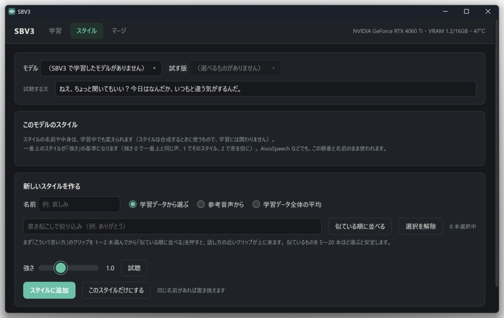
Task: Click the 強さ slider handle
Action: pyautogui.click(x=61, y=268)
